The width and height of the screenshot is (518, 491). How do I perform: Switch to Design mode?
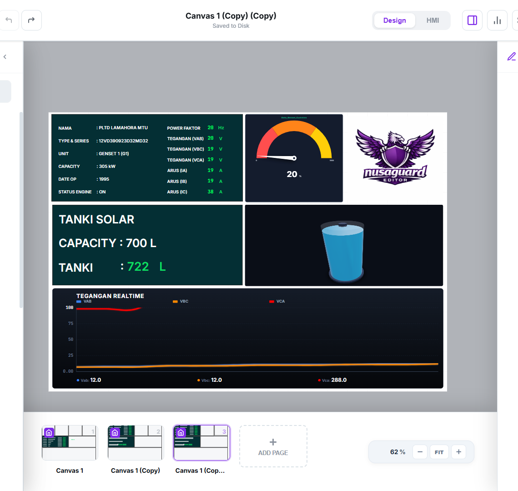tap(394, 20)
